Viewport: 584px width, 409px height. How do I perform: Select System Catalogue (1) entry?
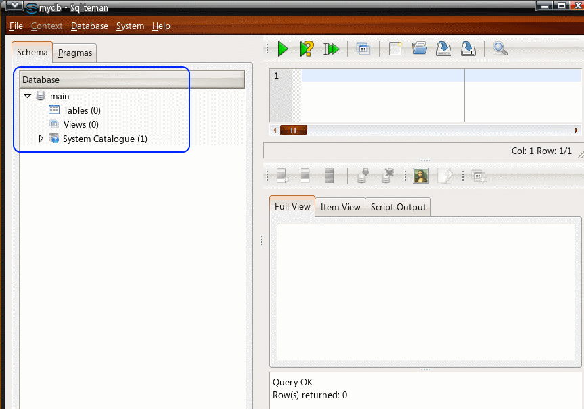[105, 139]
